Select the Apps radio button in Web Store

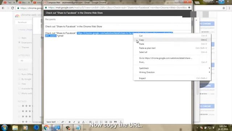[x=19, y=38]
